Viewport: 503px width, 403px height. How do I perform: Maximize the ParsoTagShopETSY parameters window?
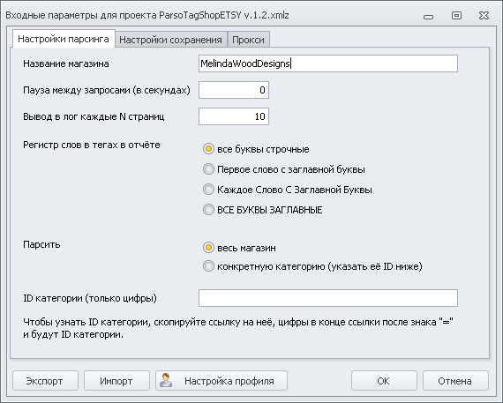[x=456, y=15]
